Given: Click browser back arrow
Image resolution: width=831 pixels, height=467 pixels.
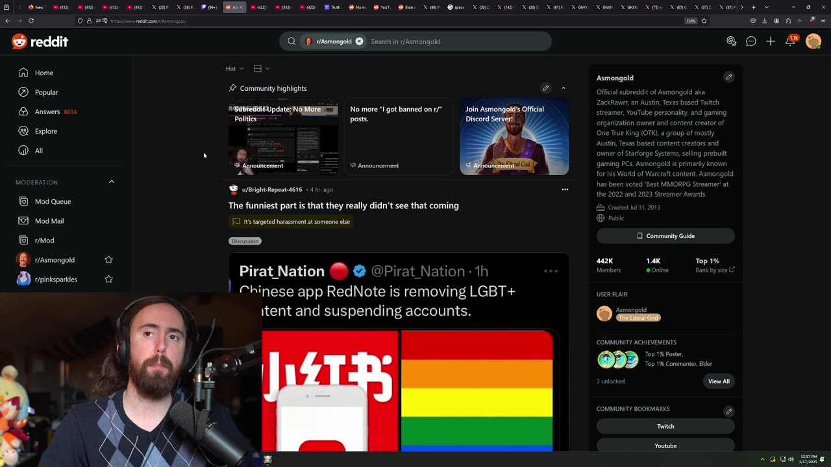Looking at the screenshot, I should coord(8,21).
